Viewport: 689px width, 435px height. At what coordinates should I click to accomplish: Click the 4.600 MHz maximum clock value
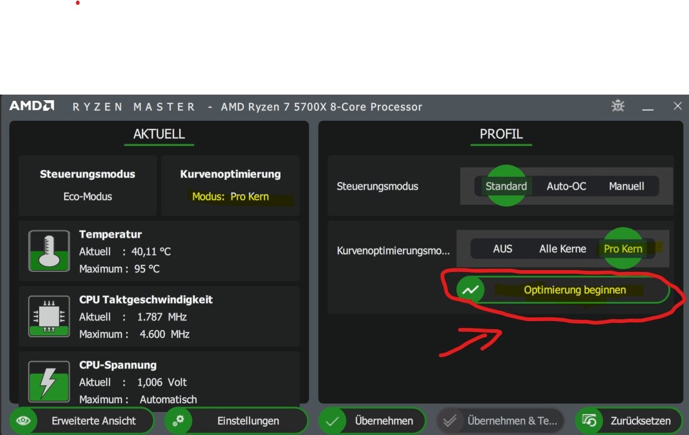click(x=164, y=334)
